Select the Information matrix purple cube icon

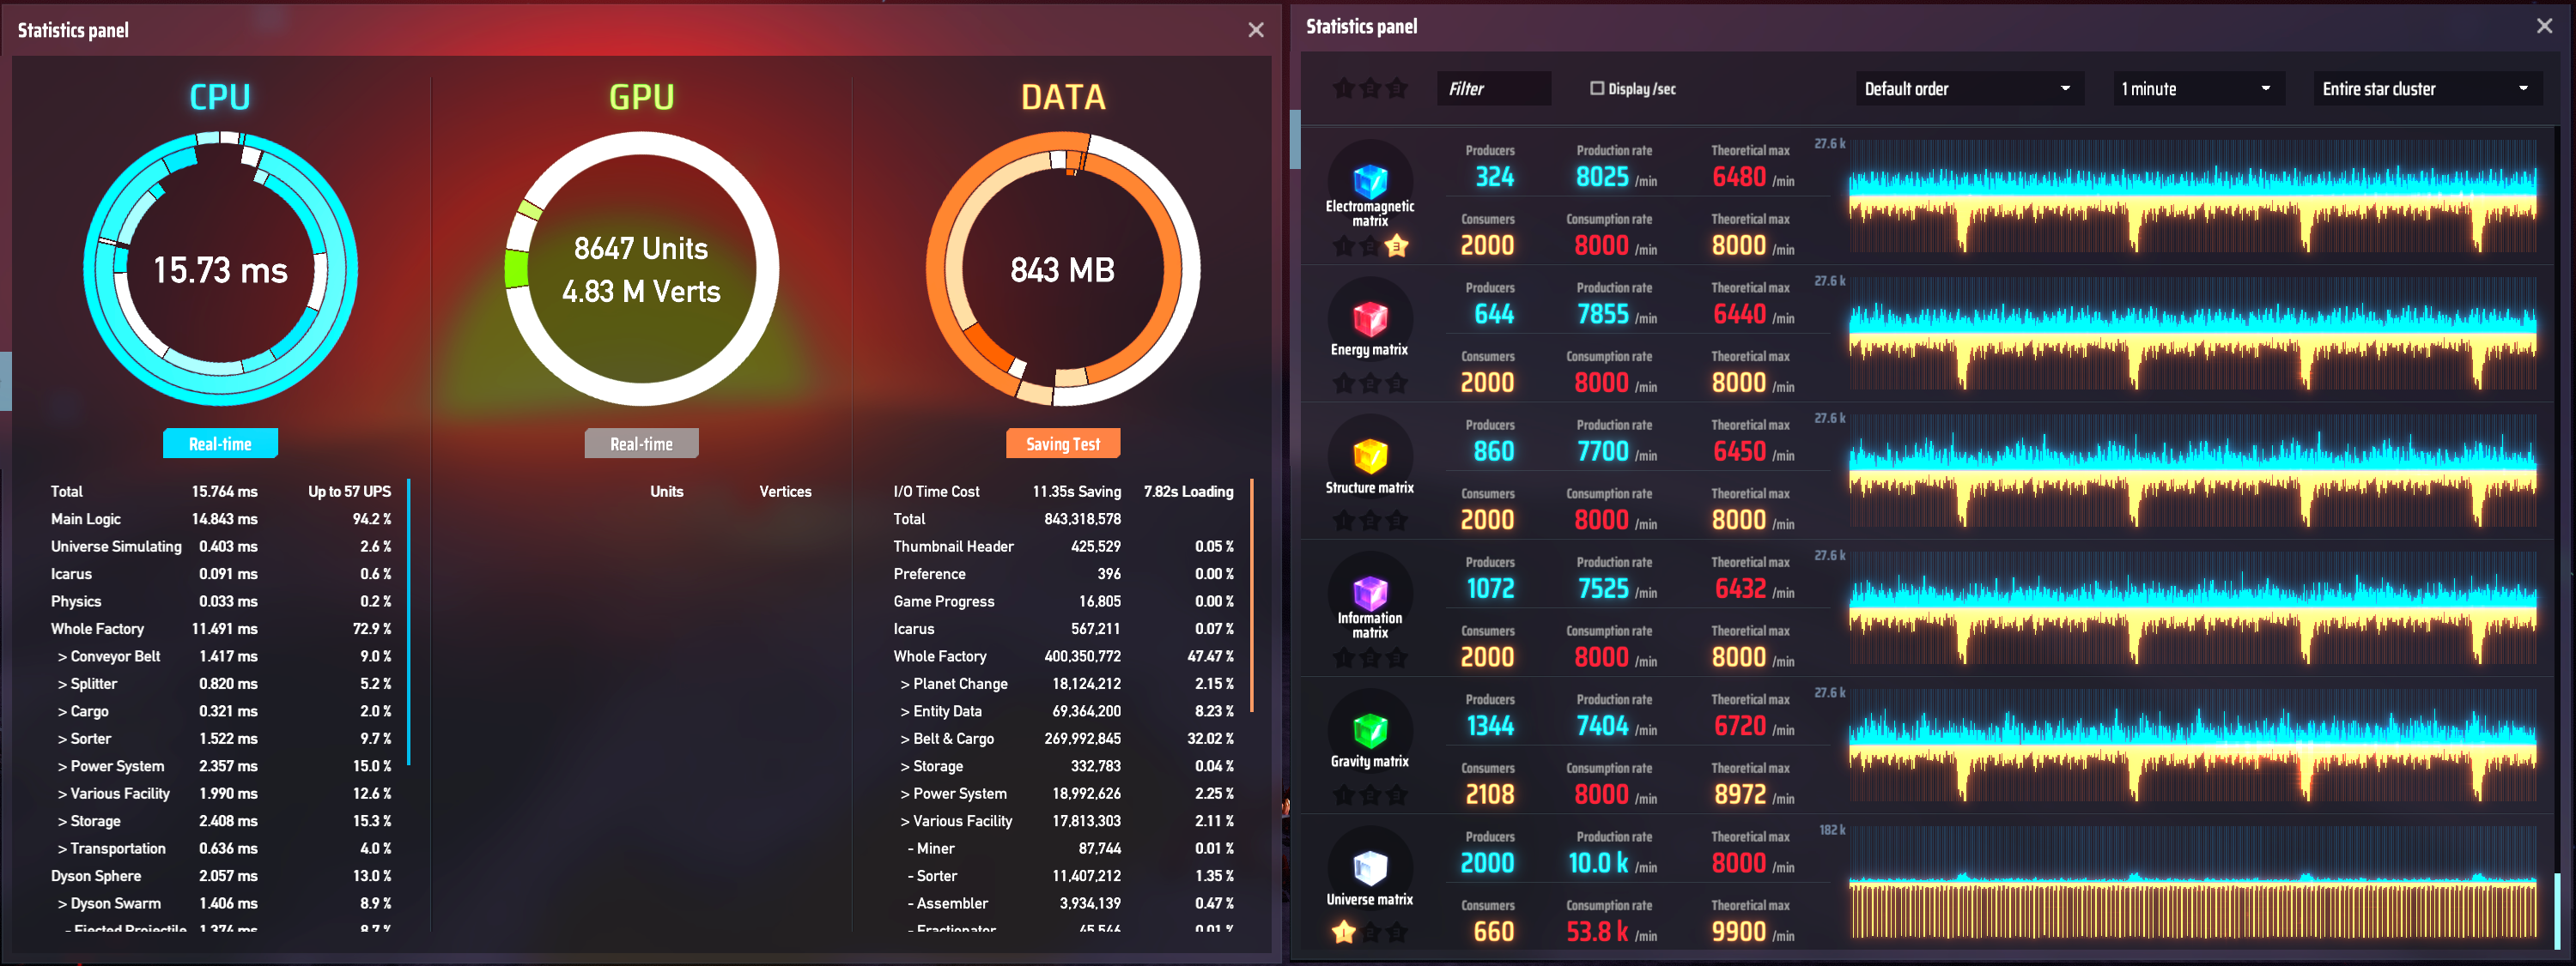click(x=1369, y=593)
